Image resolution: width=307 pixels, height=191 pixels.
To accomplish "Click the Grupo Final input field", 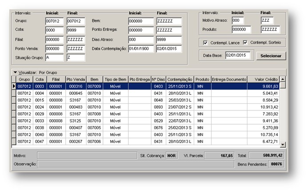I will point(76,21).
